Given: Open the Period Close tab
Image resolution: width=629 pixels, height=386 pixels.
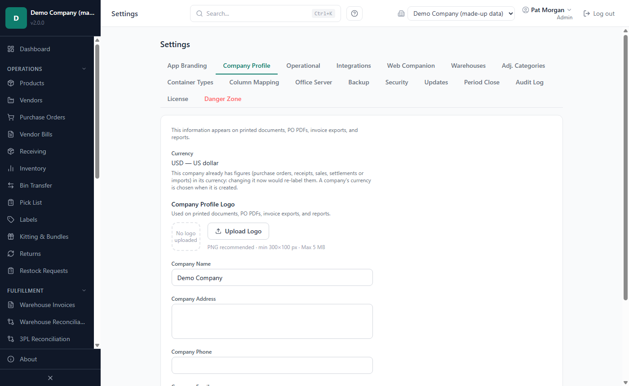Looking at the screenshot, I should pos(482,82).
